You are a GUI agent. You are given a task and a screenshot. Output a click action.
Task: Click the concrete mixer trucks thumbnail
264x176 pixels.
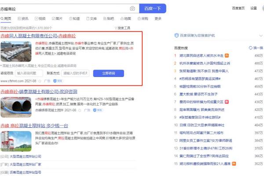[x=16, y=51]
